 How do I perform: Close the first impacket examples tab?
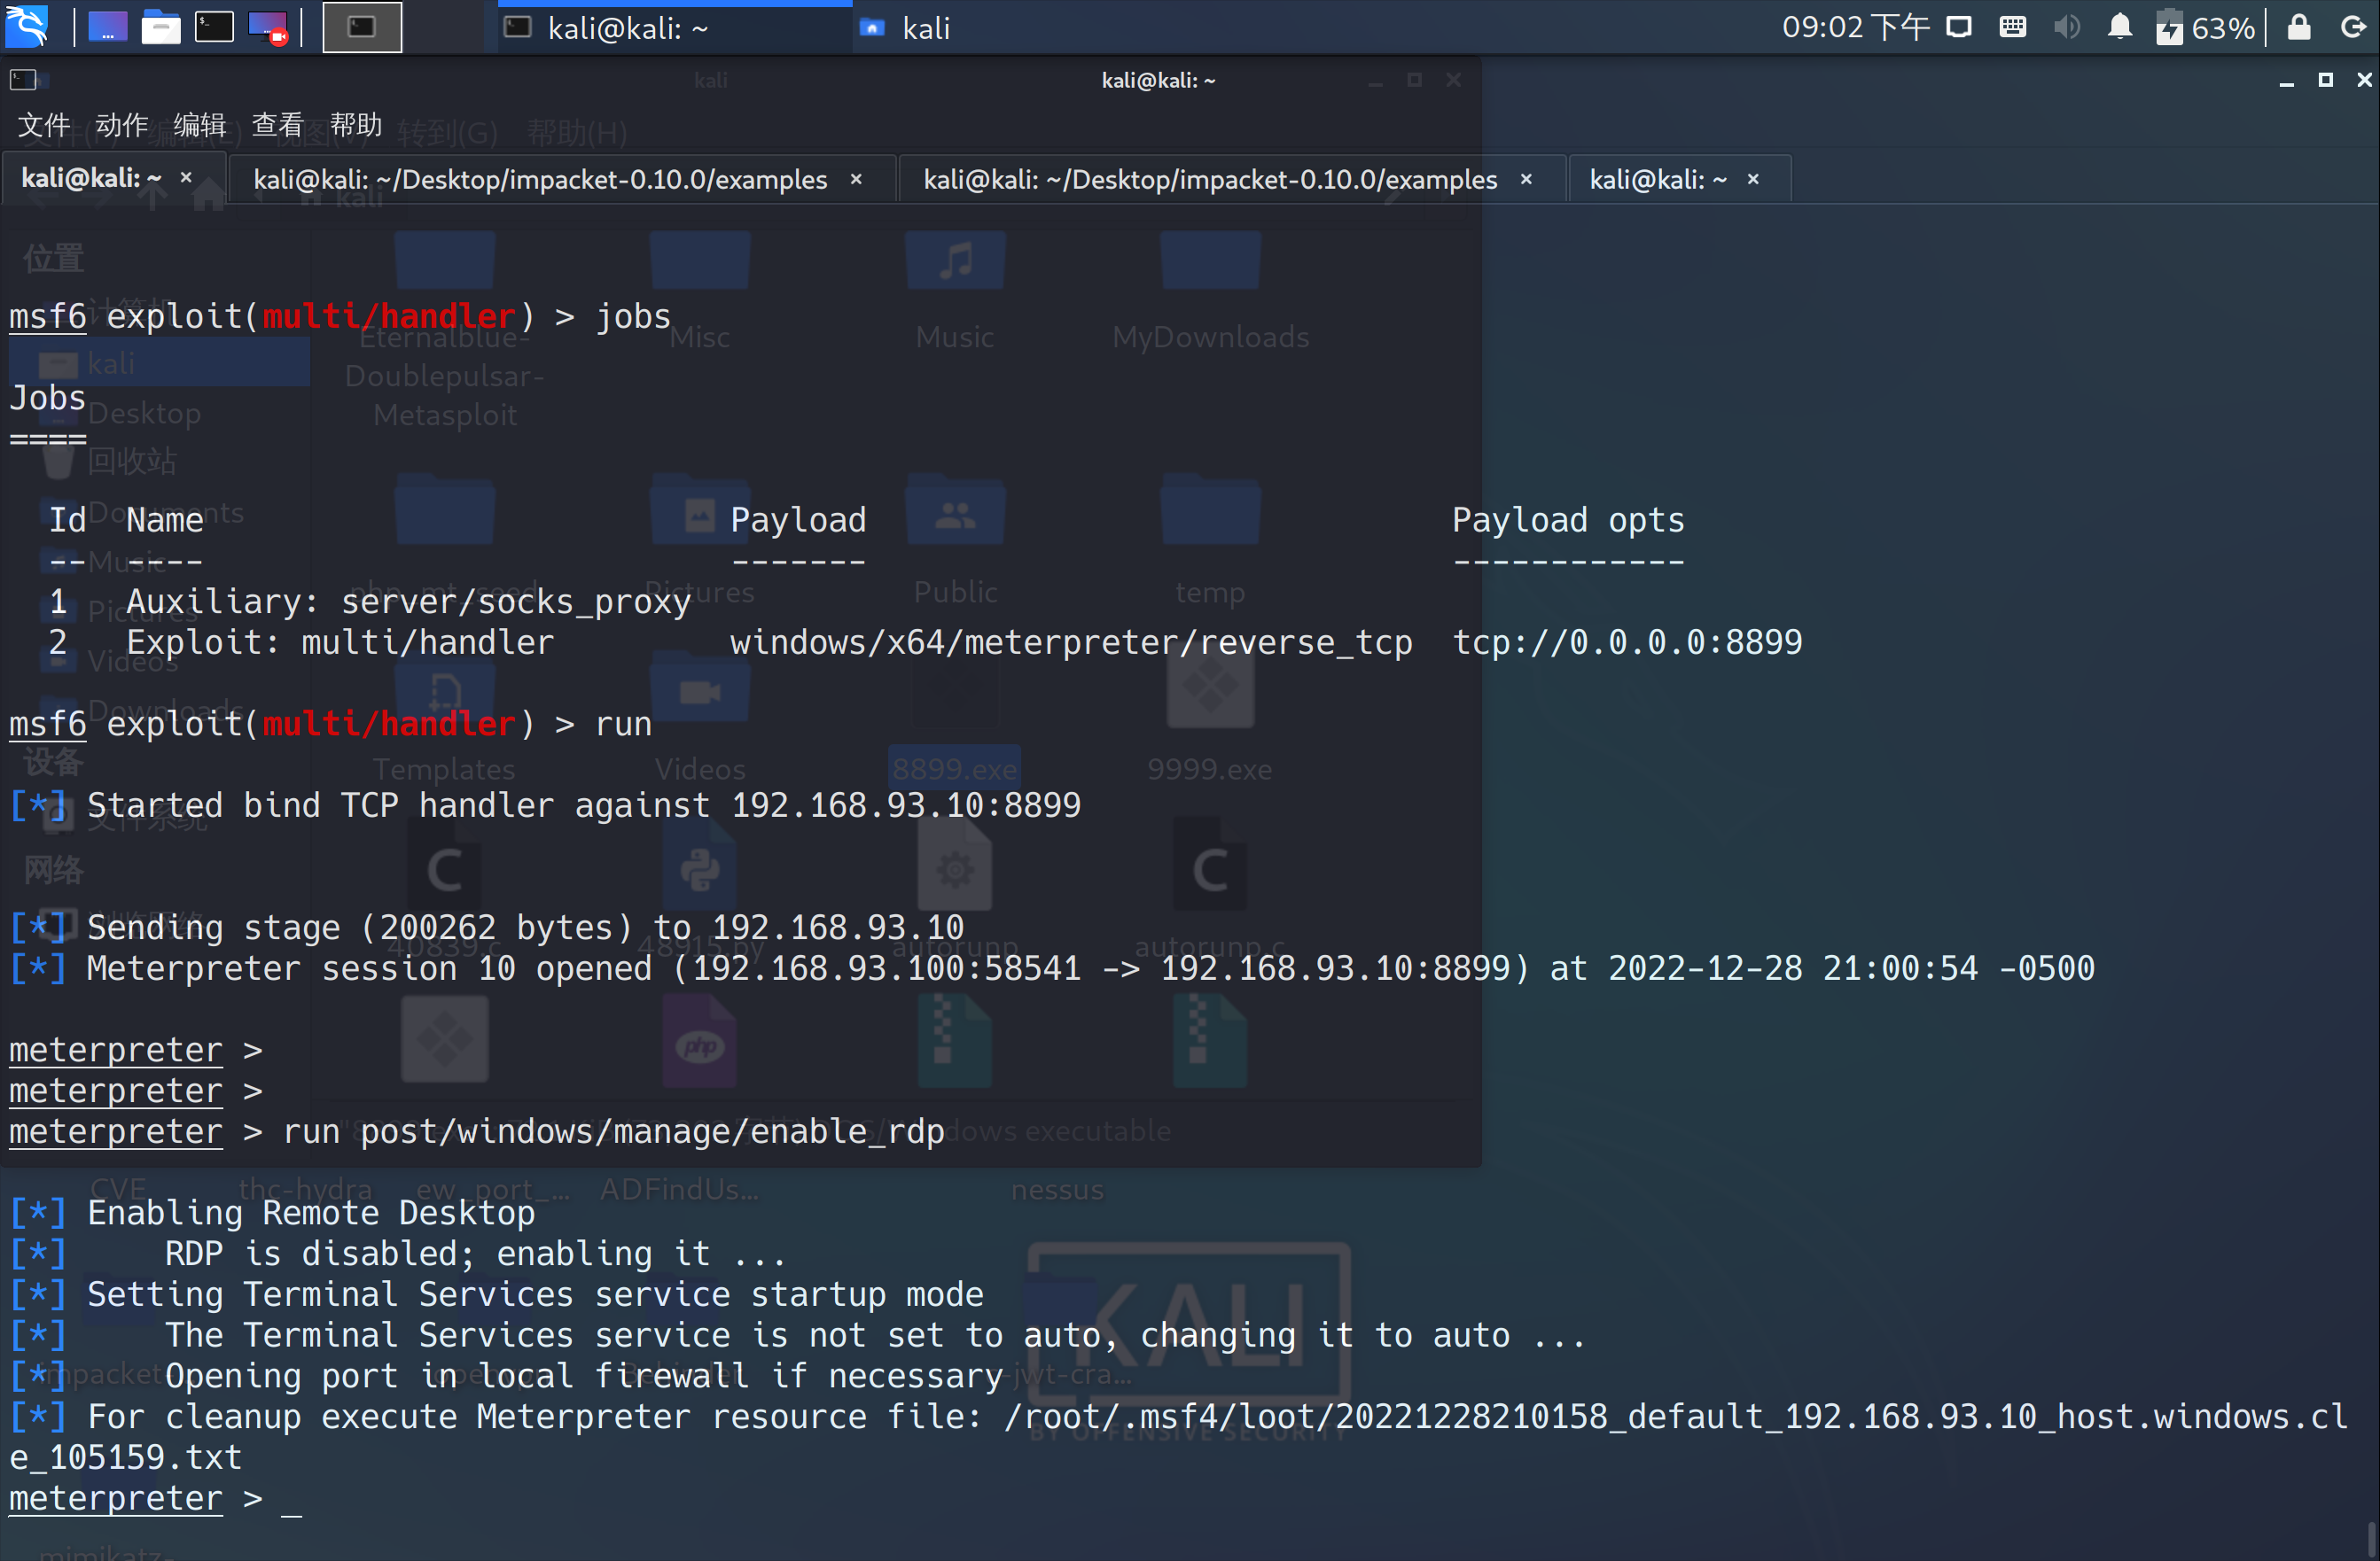(x=856, y=180)
